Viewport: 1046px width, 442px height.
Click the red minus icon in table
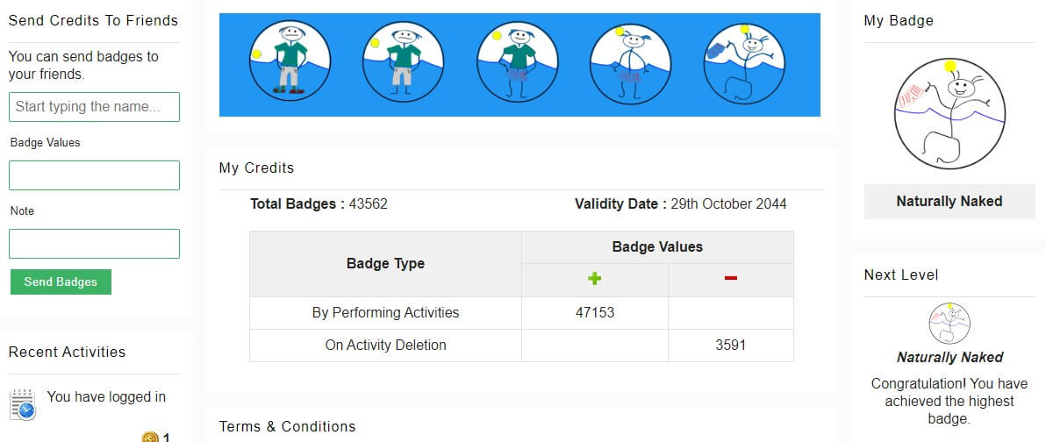point(730,278)
